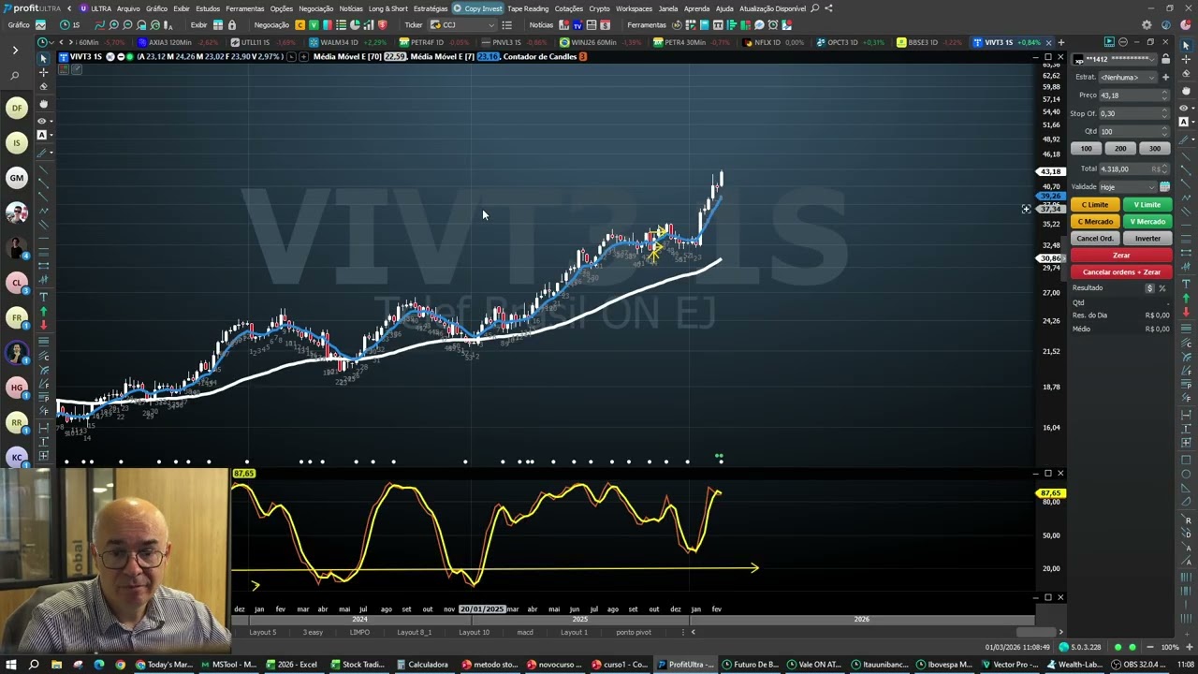Image resolution: width=1198 pixels, height=674 pixels.
Task: Select the cursor tool on left toolbar
Action: point(43,58)
